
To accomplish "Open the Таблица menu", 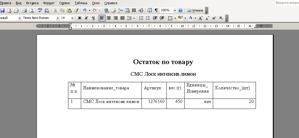I will [x=81, y=3].
